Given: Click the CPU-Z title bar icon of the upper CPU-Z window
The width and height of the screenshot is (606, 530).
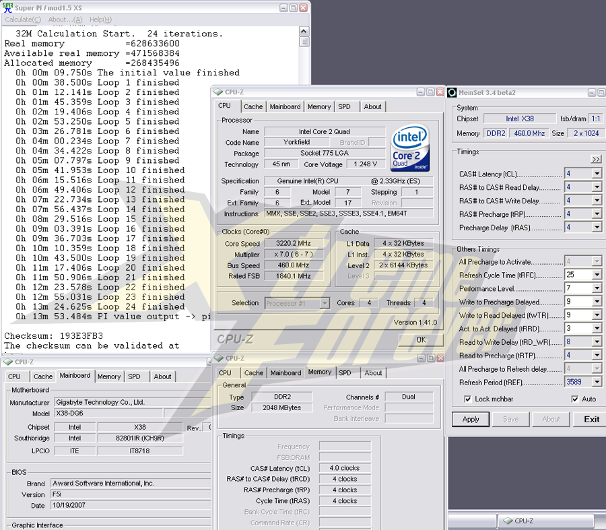Looking at the screenshot, I should pyautogui.click(x=218, y=92).
